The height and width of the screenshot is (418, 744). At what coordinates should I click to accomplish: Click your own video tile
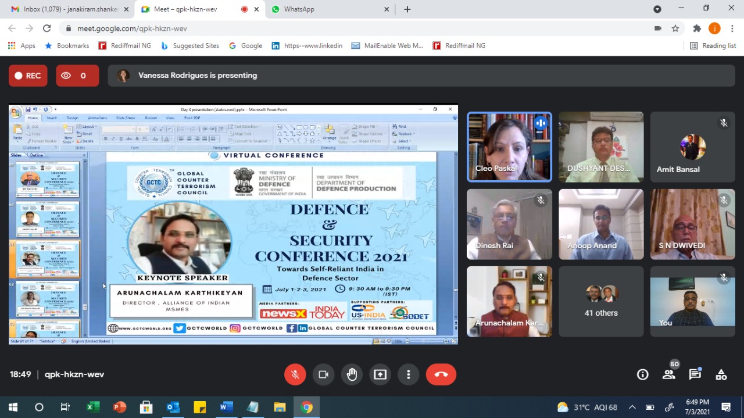693,302
